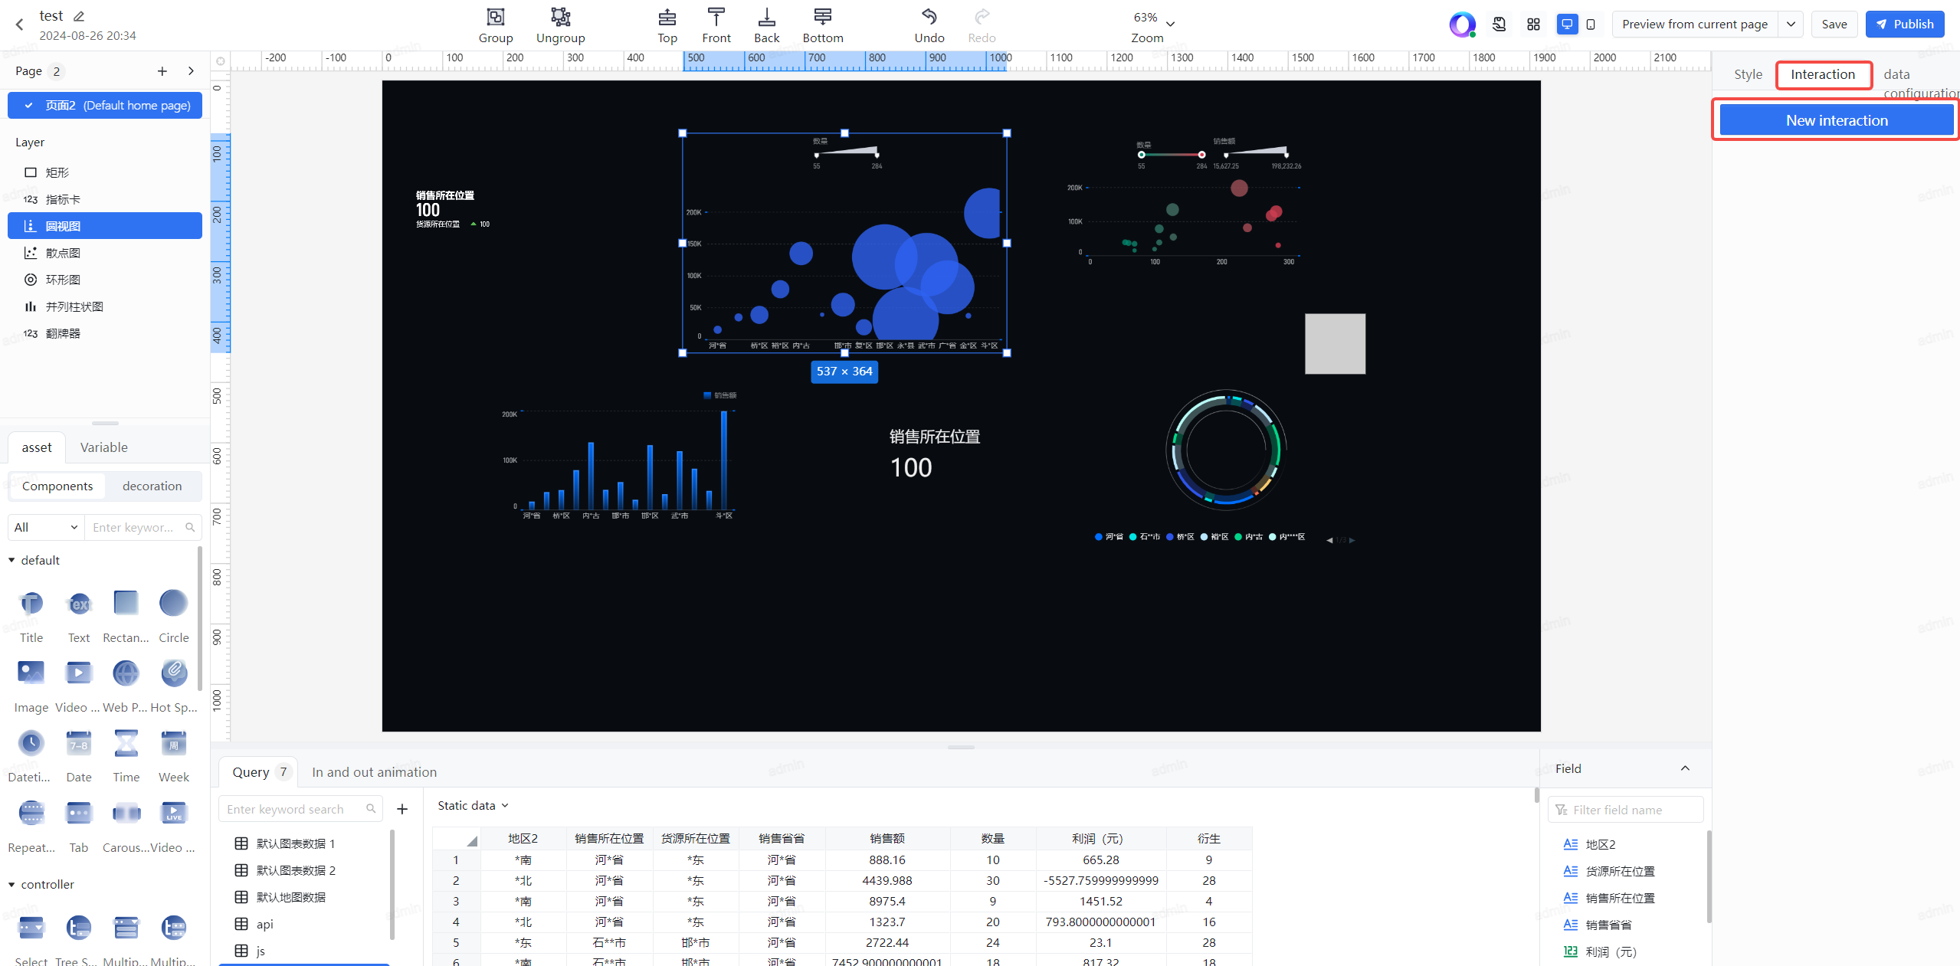Open the Query tab
Screen dimensions: 1960x966
(x=257, y=772)
